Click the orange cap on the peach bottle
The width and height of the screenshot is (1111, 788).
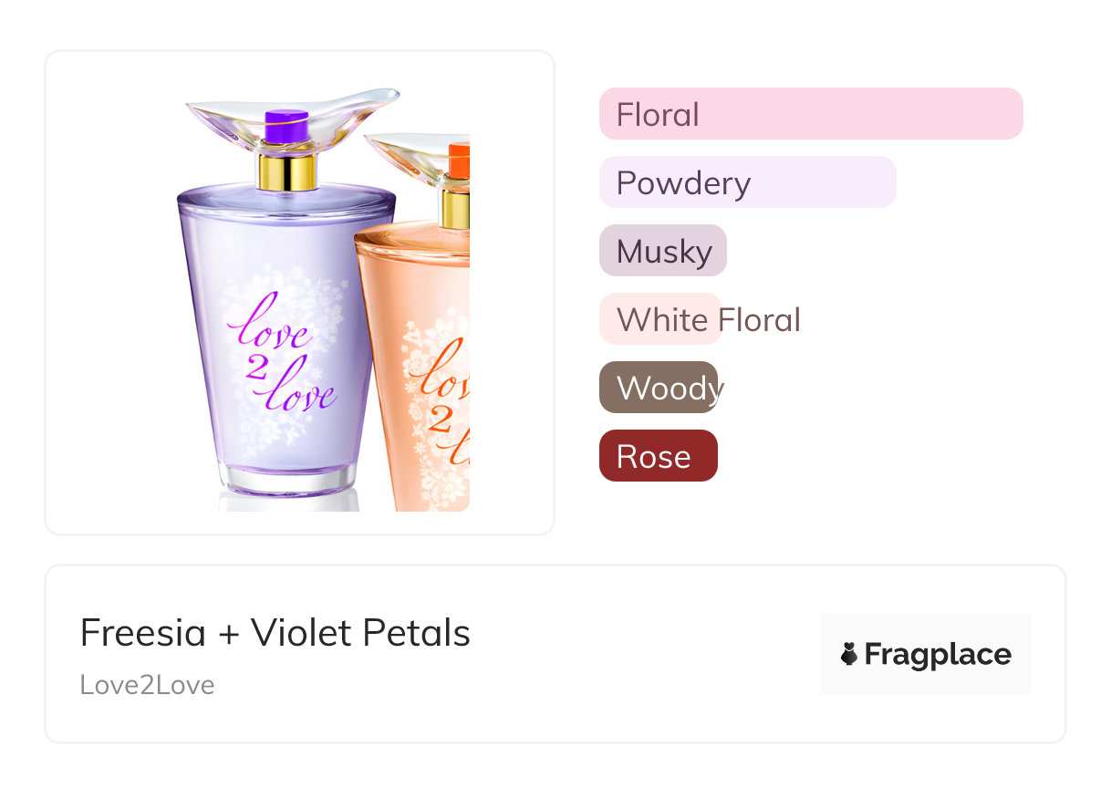459,159
